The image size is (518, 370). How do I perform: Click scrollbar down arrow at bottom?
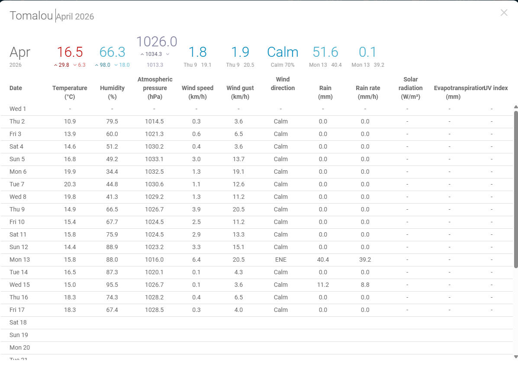(515, 356)
